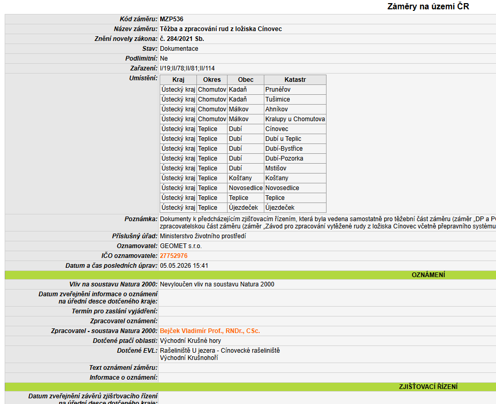The width and height of the screenshot is (496, 404).
Task: Select the code value MZP536
Action: point(172,19)
